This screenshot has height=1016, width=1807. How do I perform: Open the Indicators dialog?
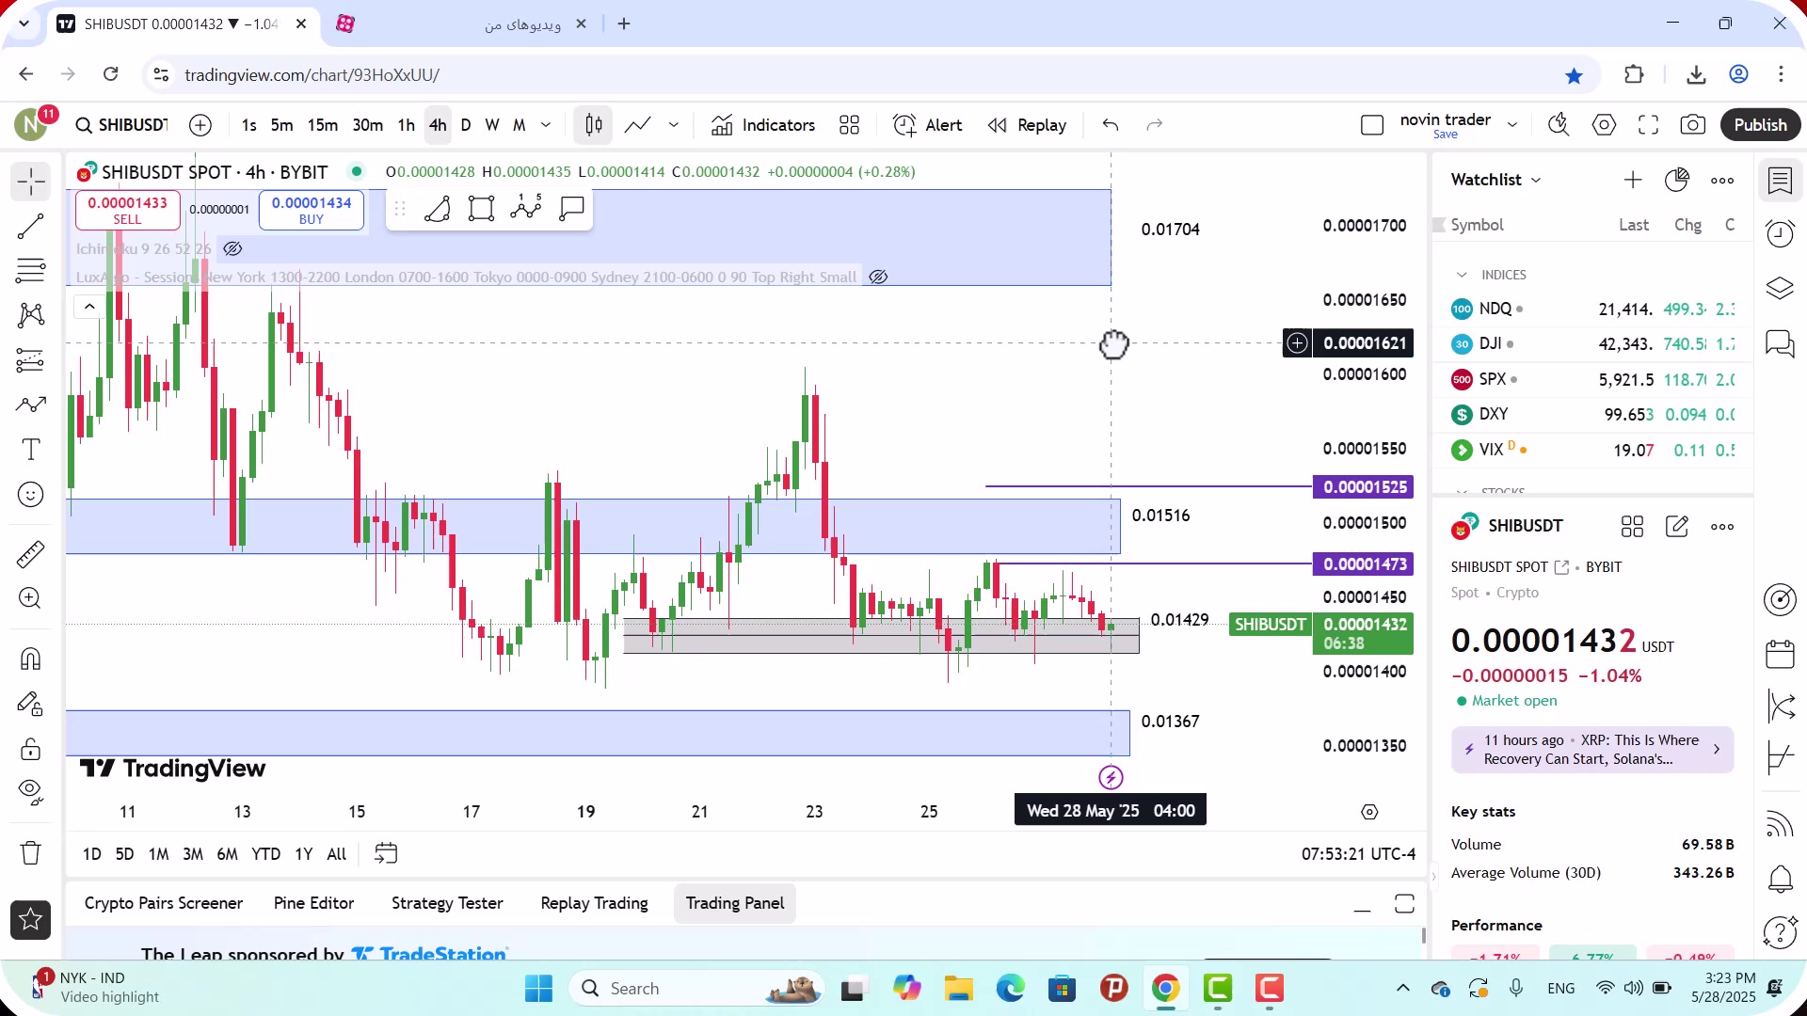(763, 125)
